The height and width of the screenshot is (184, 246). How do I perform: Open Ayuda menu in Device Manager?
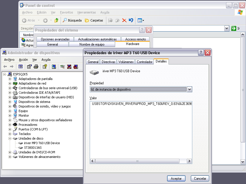pos(46,60)
